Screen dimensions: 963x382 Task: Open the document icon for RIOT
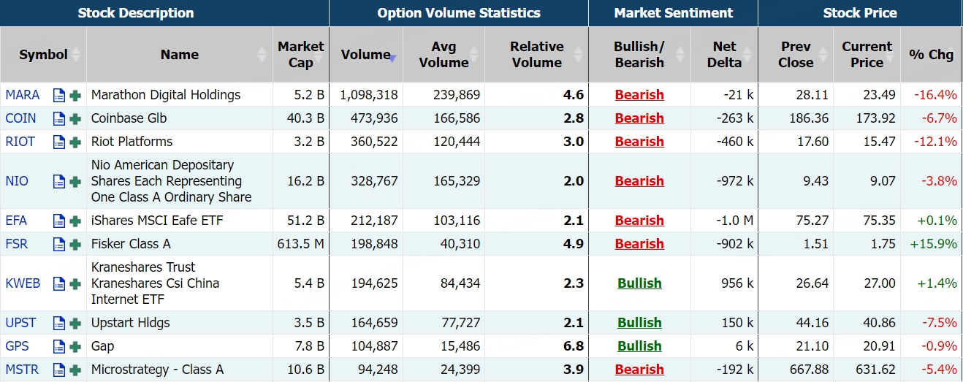59,142
